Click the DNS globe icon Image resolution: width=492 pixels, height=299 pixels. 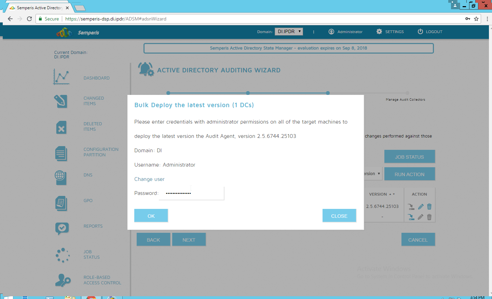pos(60,177)
